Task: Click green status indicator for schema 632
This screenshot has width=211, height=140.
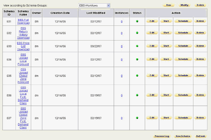Action: pos(137,33)
